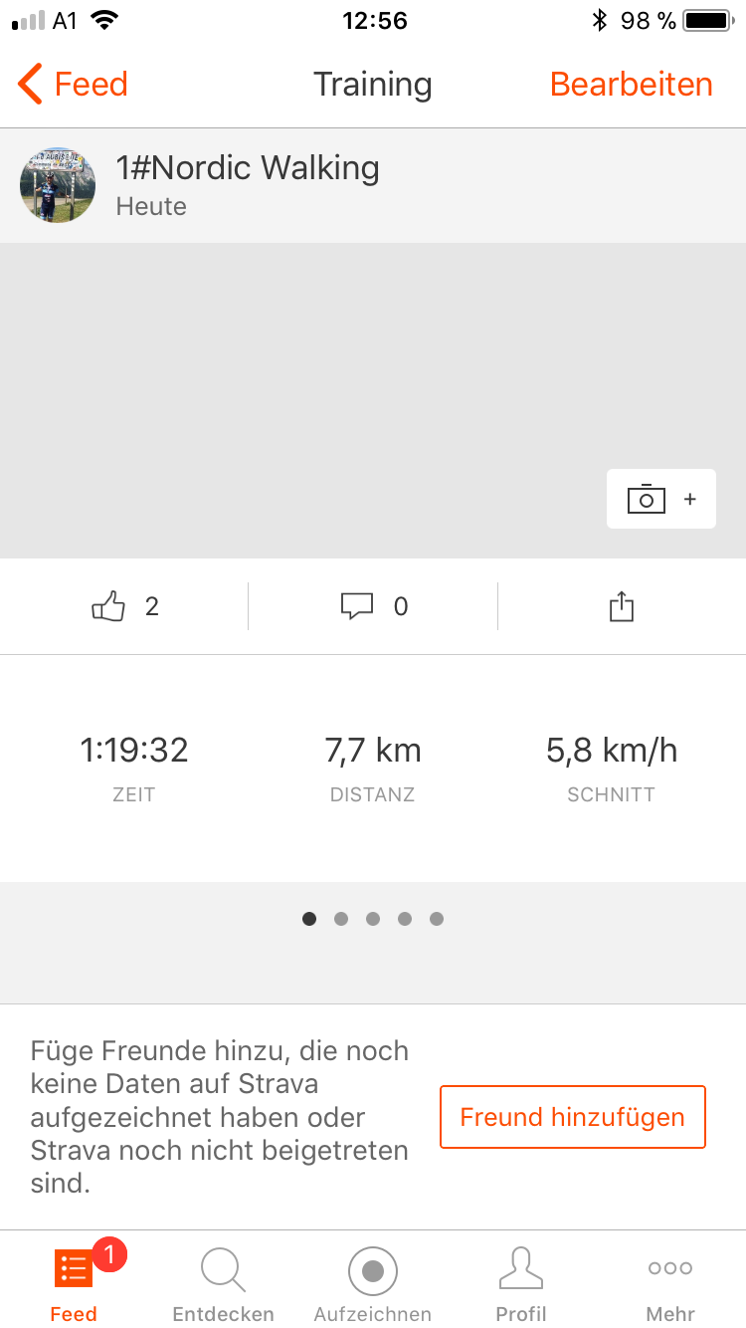Tap the 1#Nordic Walking activity title
This screenshot has width=746, height=1328.
click(248, 168)
